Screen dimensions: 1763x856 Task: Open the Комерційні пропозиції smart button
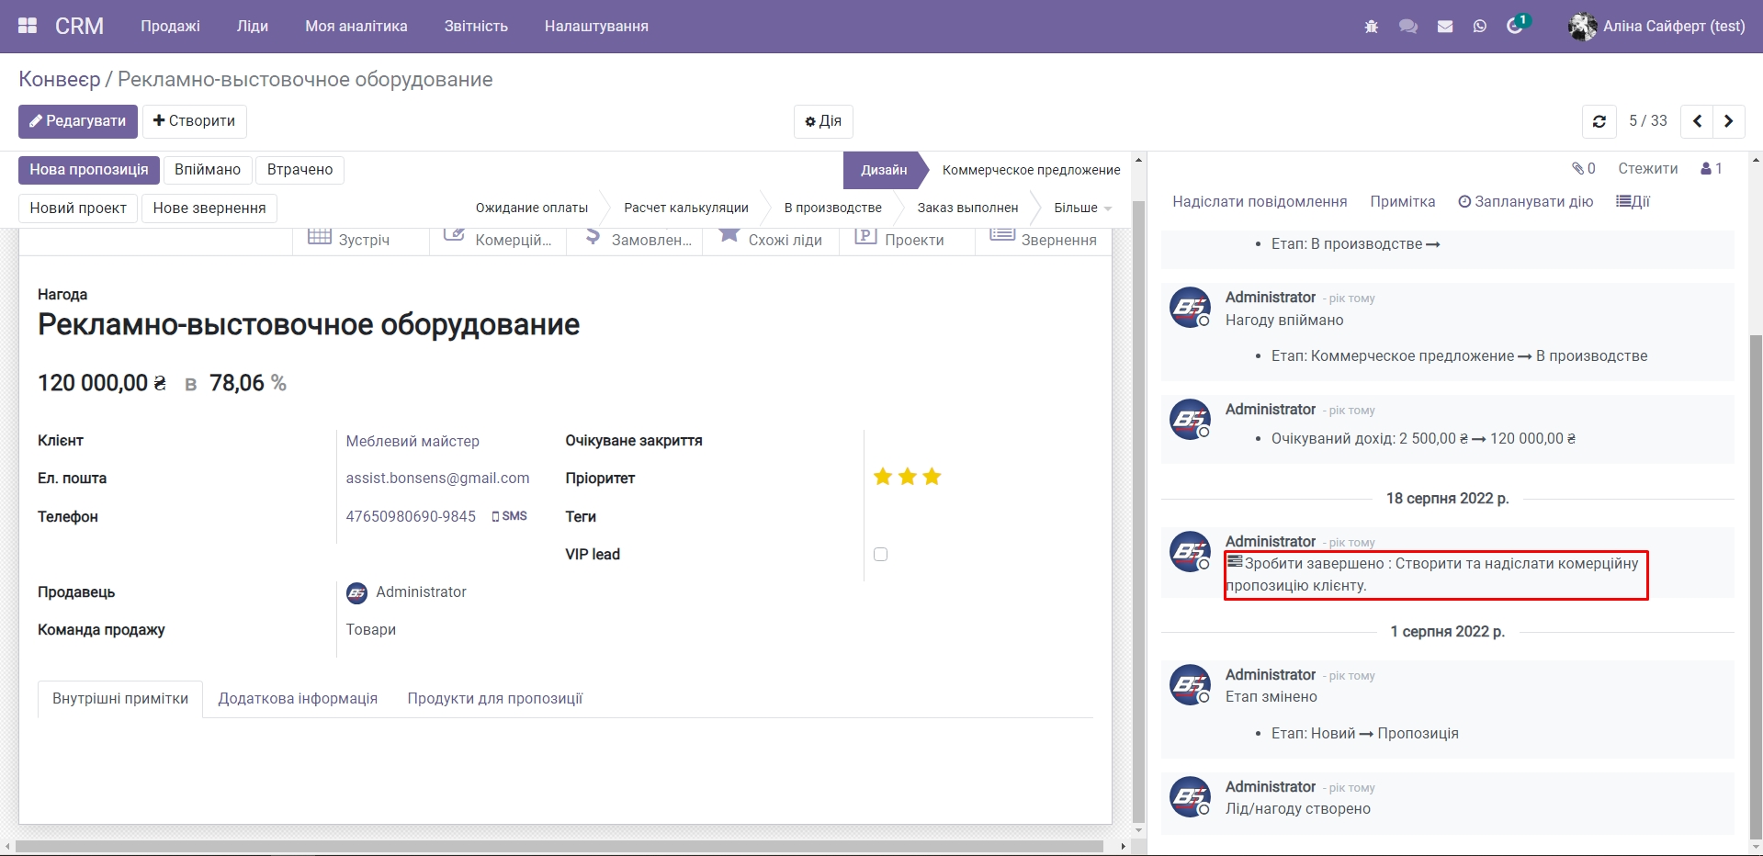click(498, 239)
